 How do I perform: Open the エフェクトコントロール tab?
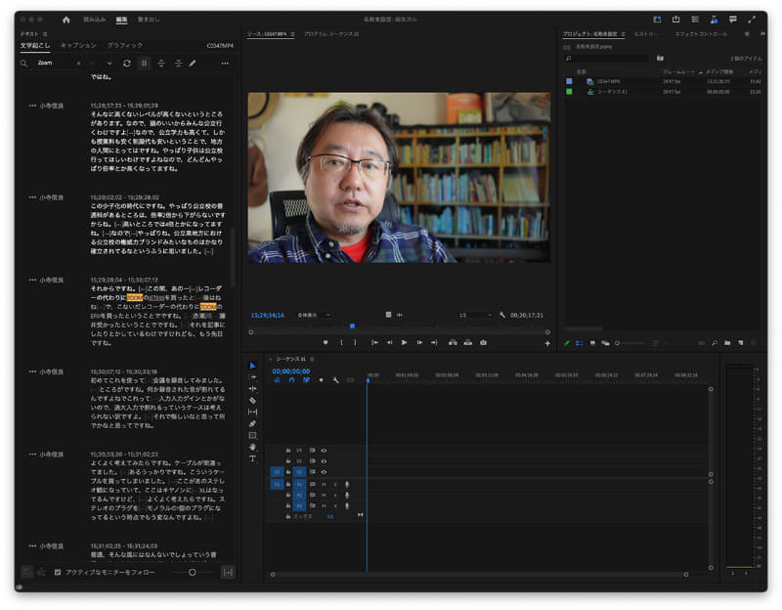click(x=701, y=34)
